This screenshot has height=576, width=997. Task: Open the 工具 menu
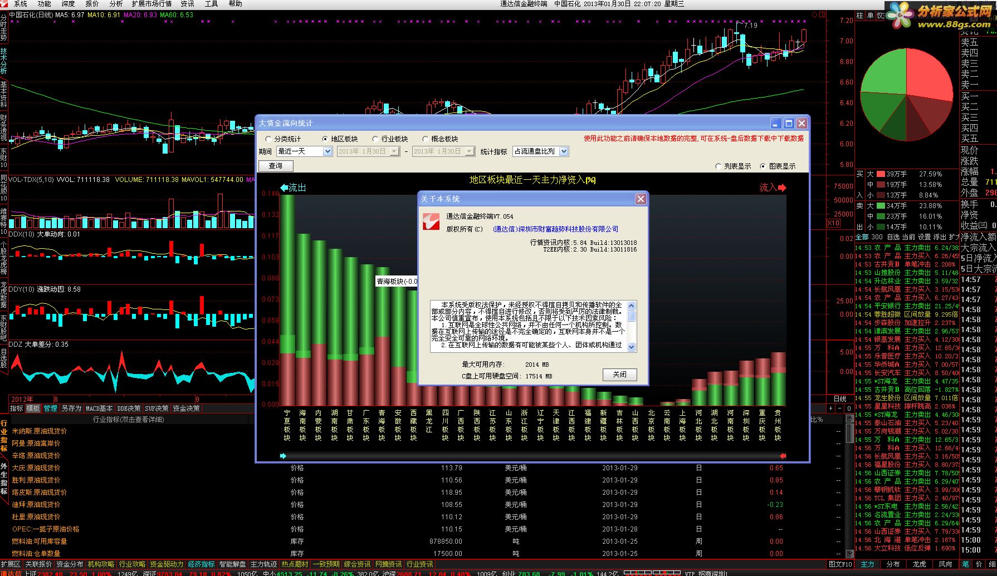click(x=212, y=4)
